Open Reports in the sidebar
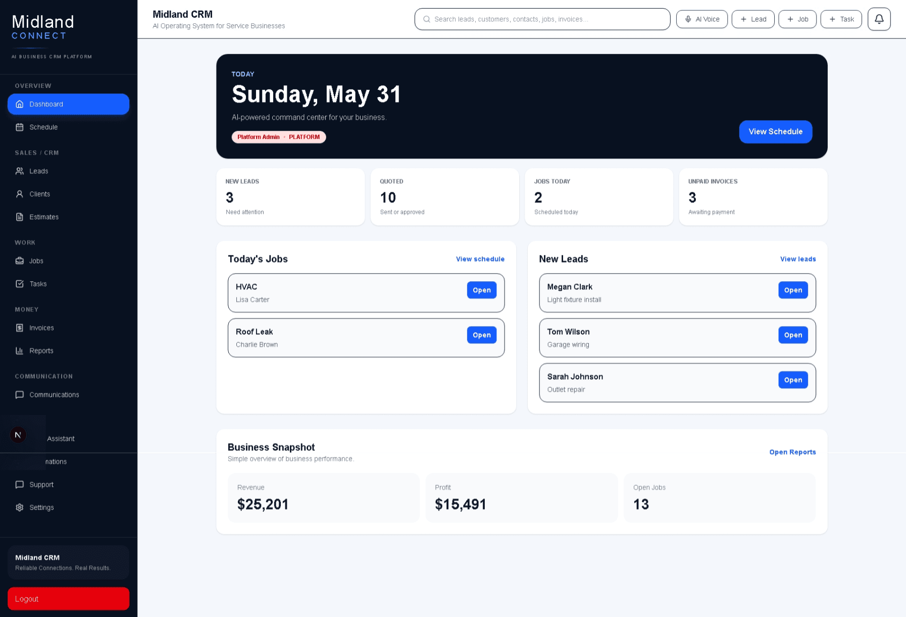 pyautogui.click(x=68, y=351)
